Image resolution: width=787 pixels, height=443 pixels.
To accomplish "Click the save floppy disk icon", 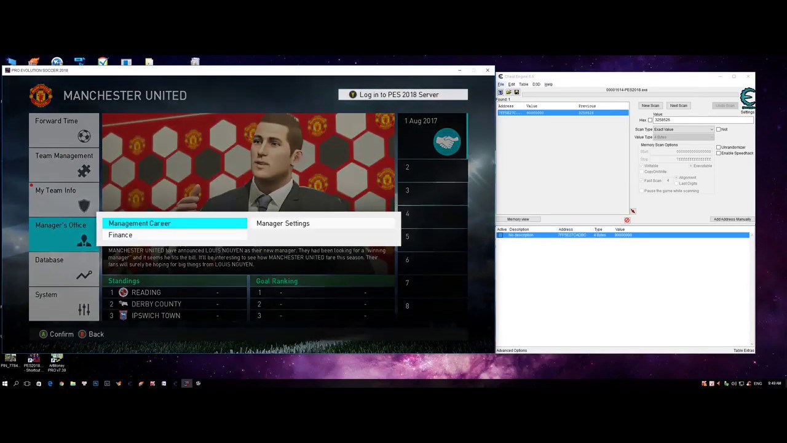I will [516, 92].
